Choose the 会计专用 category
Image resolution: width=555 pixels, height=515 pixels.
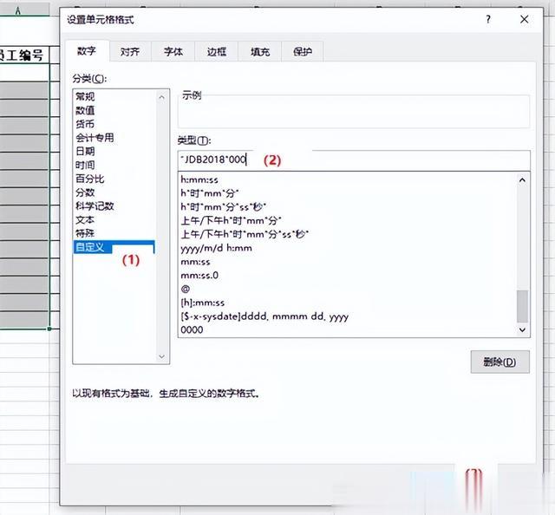coord(95,137)
